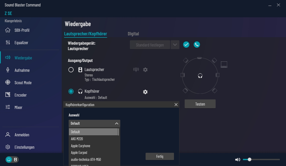286x166 pixels.
Task: Expand the Standard festlegen dropdown arrow
Action: point(175,45)
